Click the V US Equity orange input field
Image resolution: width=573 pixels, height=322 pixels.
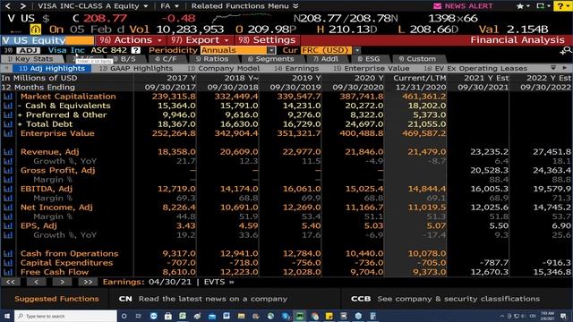pyautogui.click(x=47, y=40)
